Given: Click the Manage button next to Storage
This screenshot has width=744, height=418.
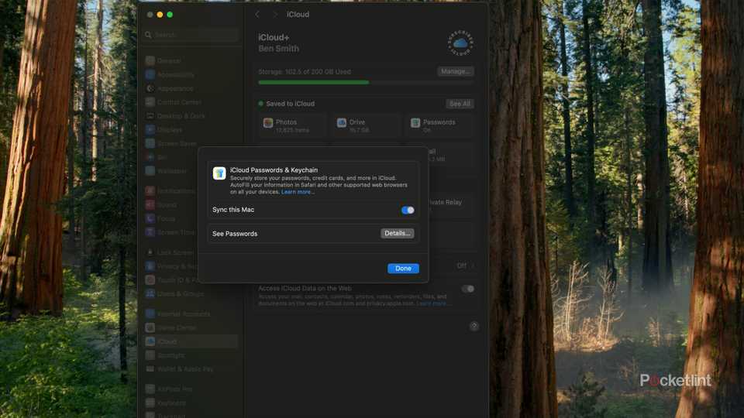Looking at the screenshot, I should 455,71.
